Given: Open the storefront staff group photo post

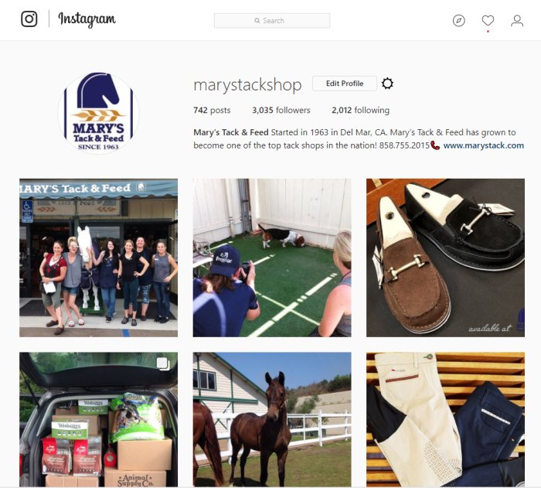Looking at the screenshot, I should [x=99, y=258].
